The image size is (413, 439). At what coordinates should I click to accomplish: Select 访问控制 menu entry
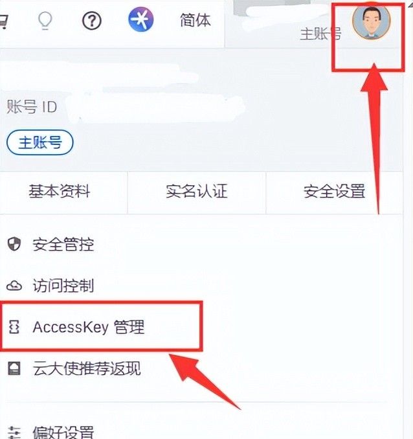(x=63, y=286)
